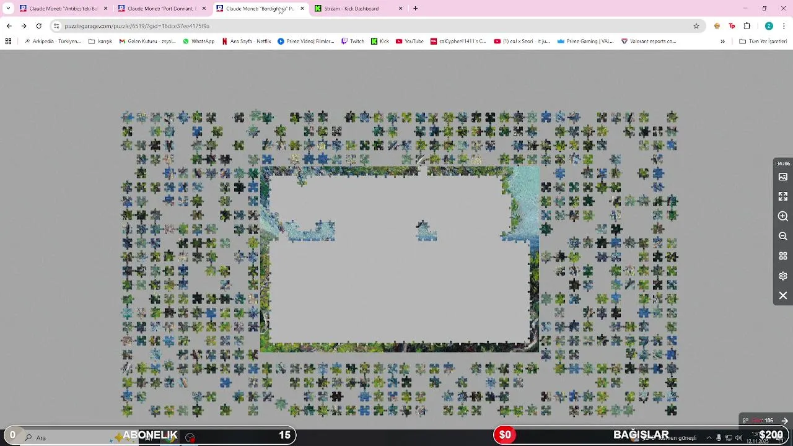
Task: Enter fullscreen mode from the puzzle sidebar
Action: coord(783,196)
